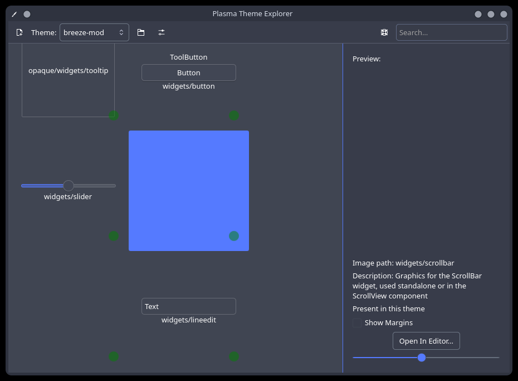The image size is (518, 381).
Task: Click green dot below widgets/button label
Action: [234, 115]
